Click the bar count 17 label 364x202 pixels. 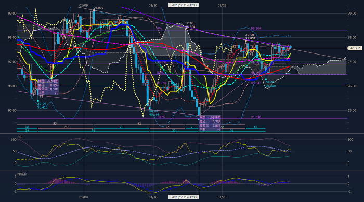[167, 127]
